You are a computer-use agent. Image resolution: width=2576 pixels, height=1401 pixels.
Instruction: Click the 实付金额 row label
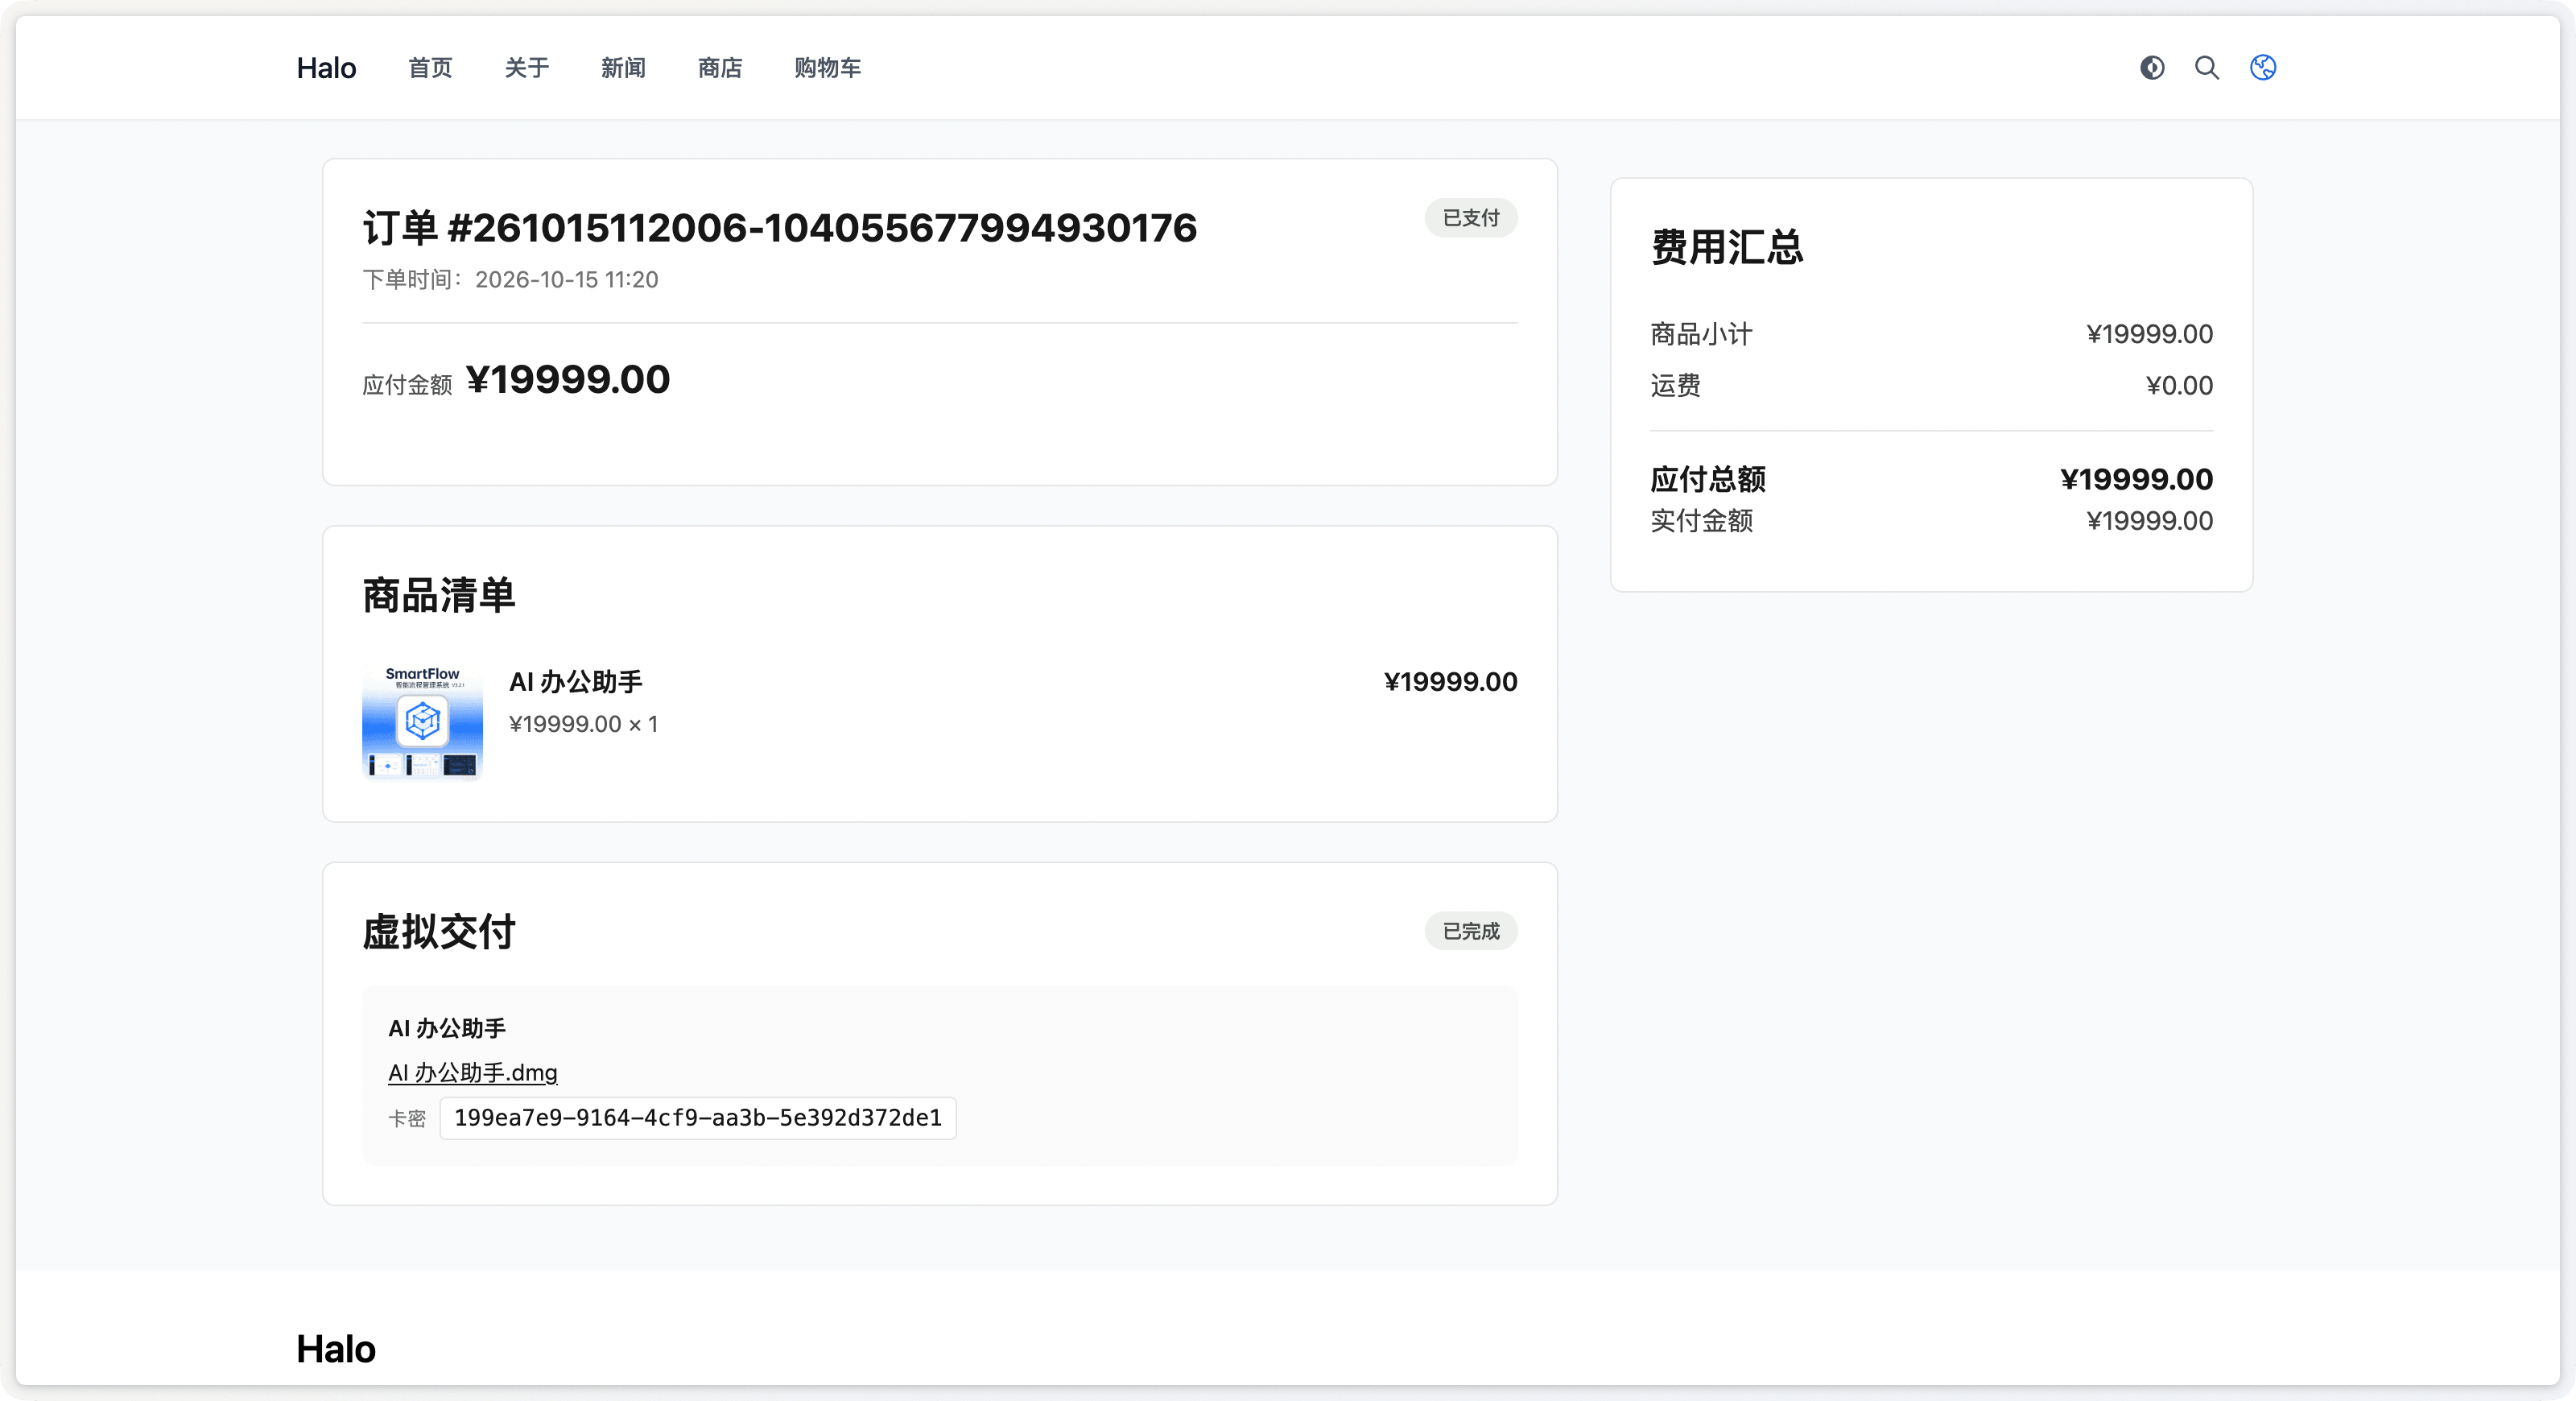(x=1701, y=521)
